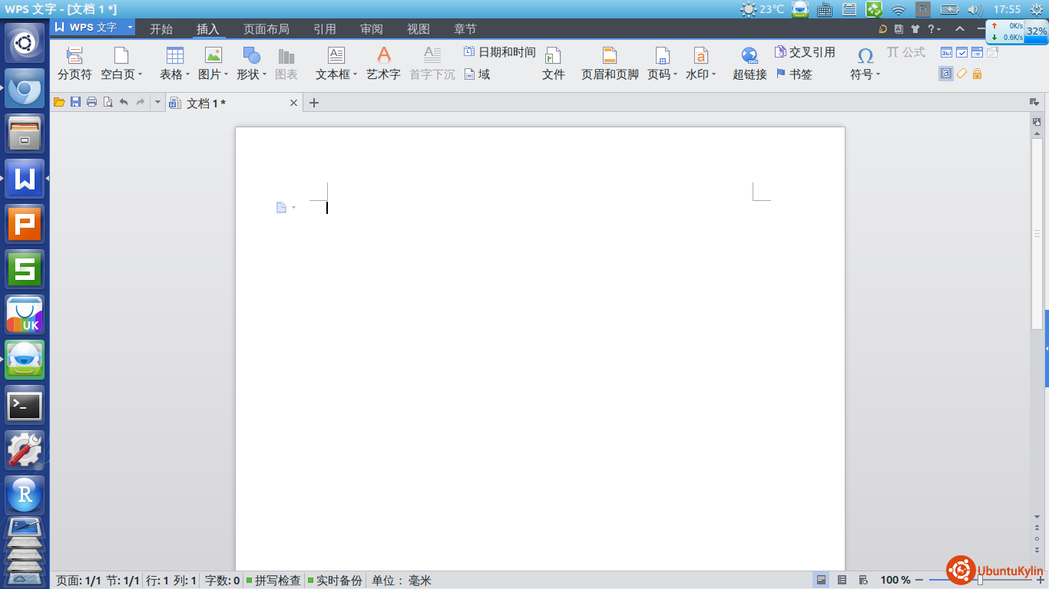Toggle 实时备份 live backup in status bar
The height and width of the screenshot is (589, 1049).
pyautogui.click(x=334, y=581)
